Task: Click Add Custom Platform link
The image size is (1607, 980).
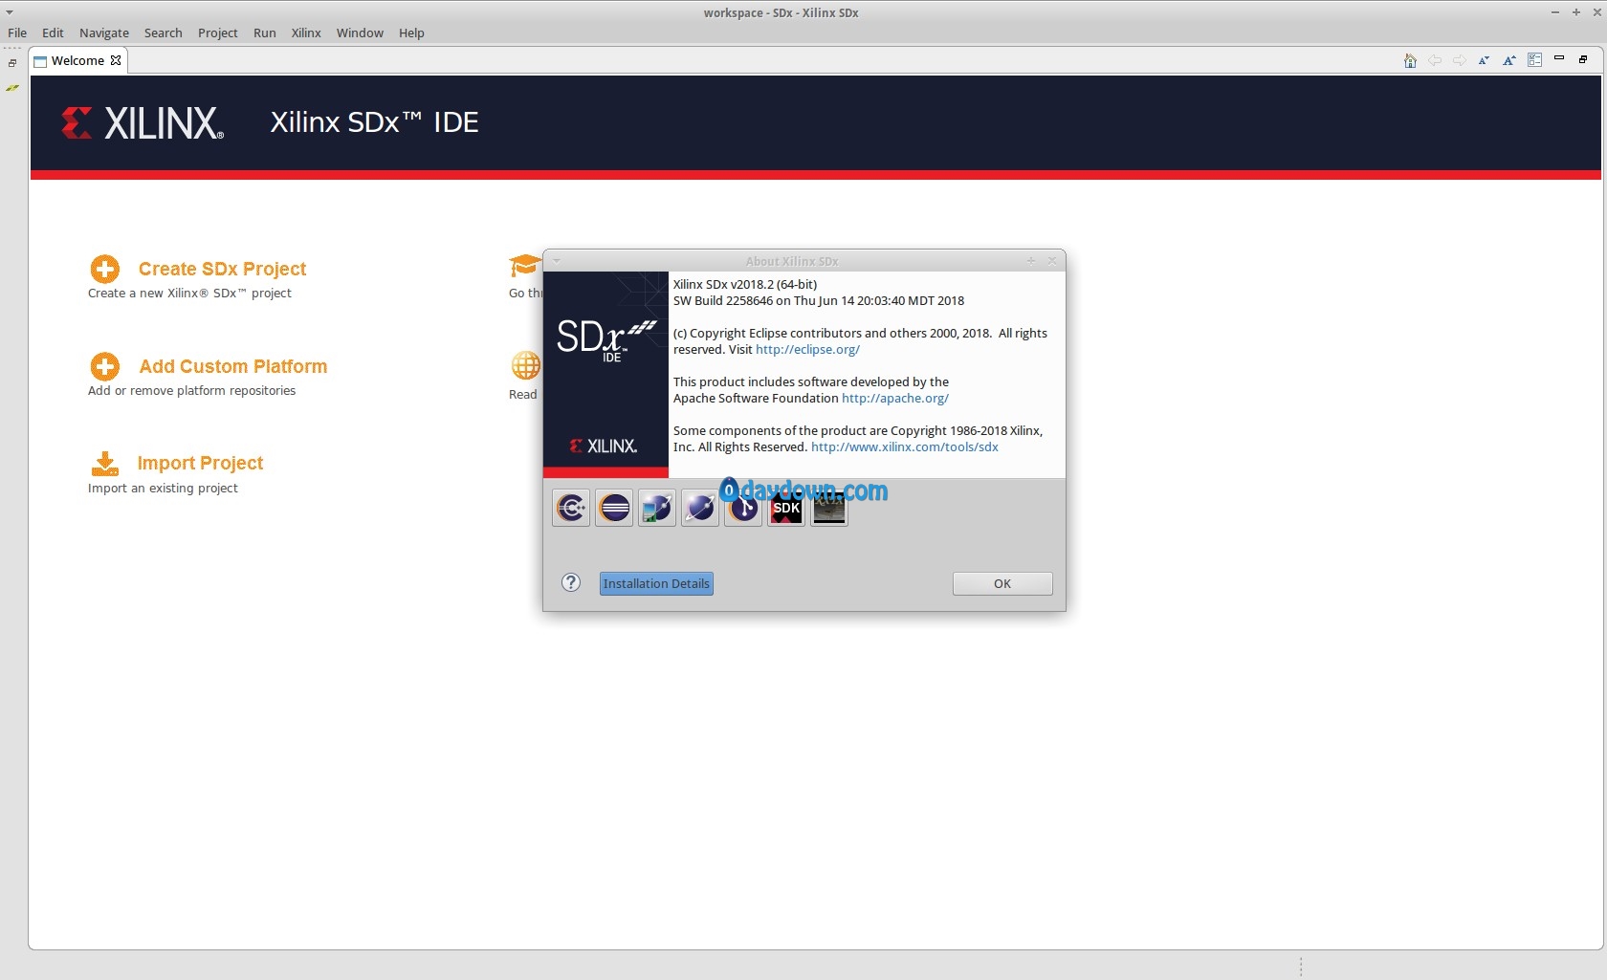Action: pos(233,366)
